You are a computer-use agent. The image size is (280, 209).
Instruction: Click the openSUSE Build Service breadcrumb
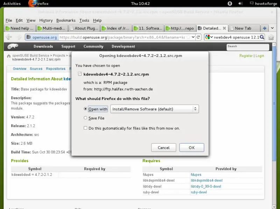[31, 56]
